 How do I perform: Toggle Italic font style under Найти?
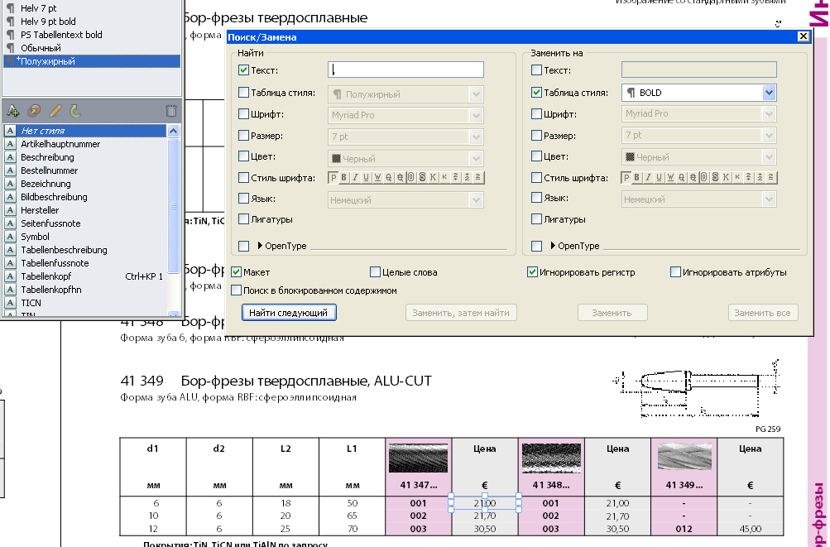click(355, 178)
